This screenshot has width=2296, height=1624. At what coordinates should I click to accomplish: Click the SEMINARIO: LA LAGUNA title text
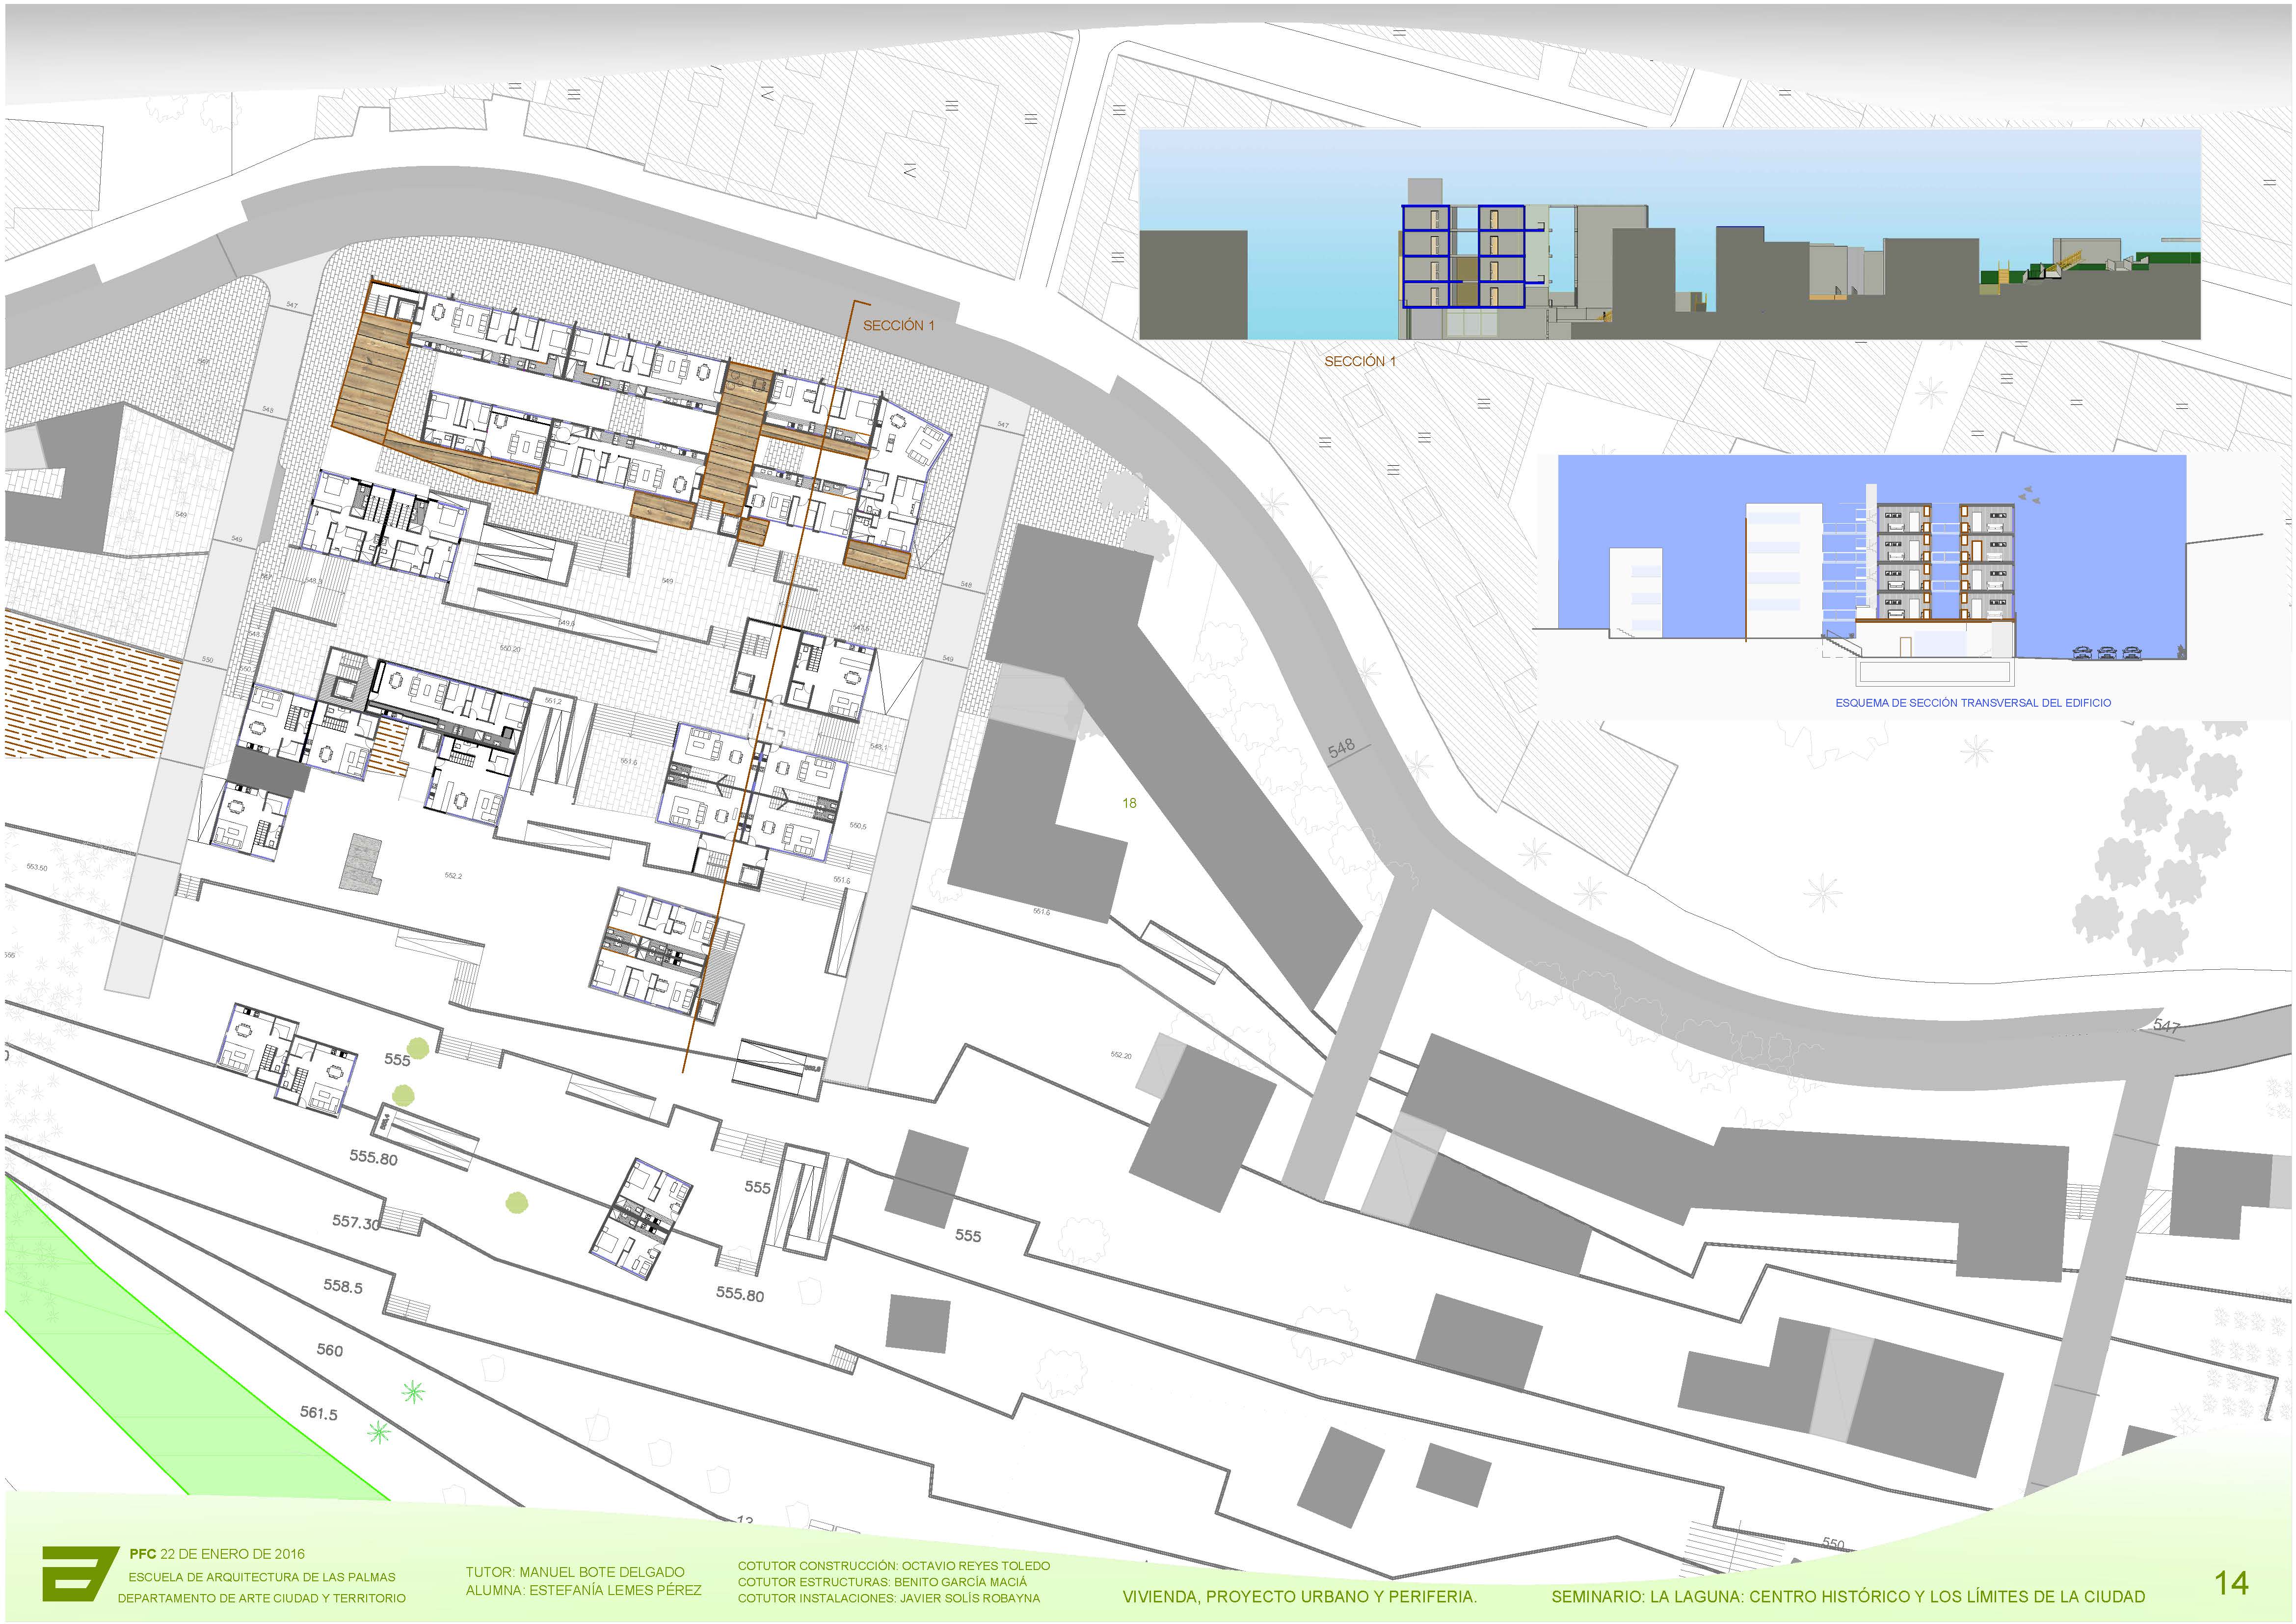coord(1848,1597)
